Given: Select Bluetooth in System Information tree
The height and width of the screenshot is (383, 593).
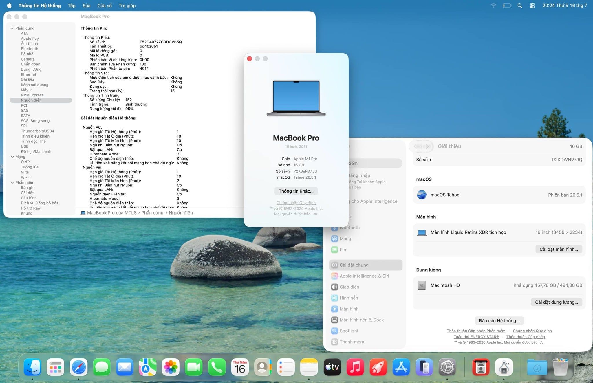Looking at the screenshot, I should [30, 49].
